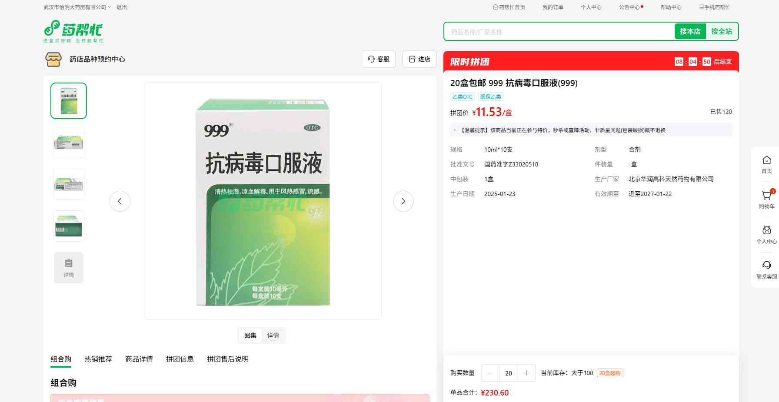Click the 客服 button near store name
779x402 pixels.
click(x=379, y=59)
